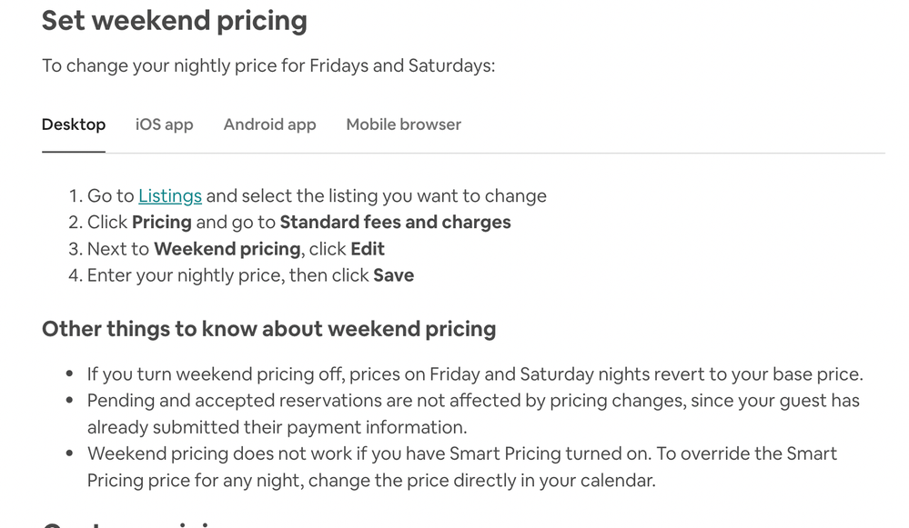Image resolution: width=909 pixels, height=528 pixels.
Task: Click the Fridays and Saturdays intro sentence
Action: [268, 65]
